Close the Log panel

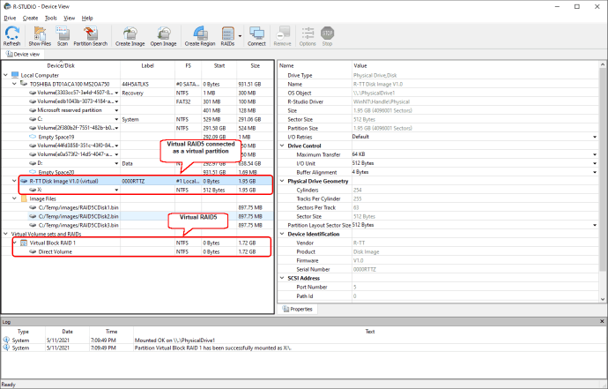point(602,321)
